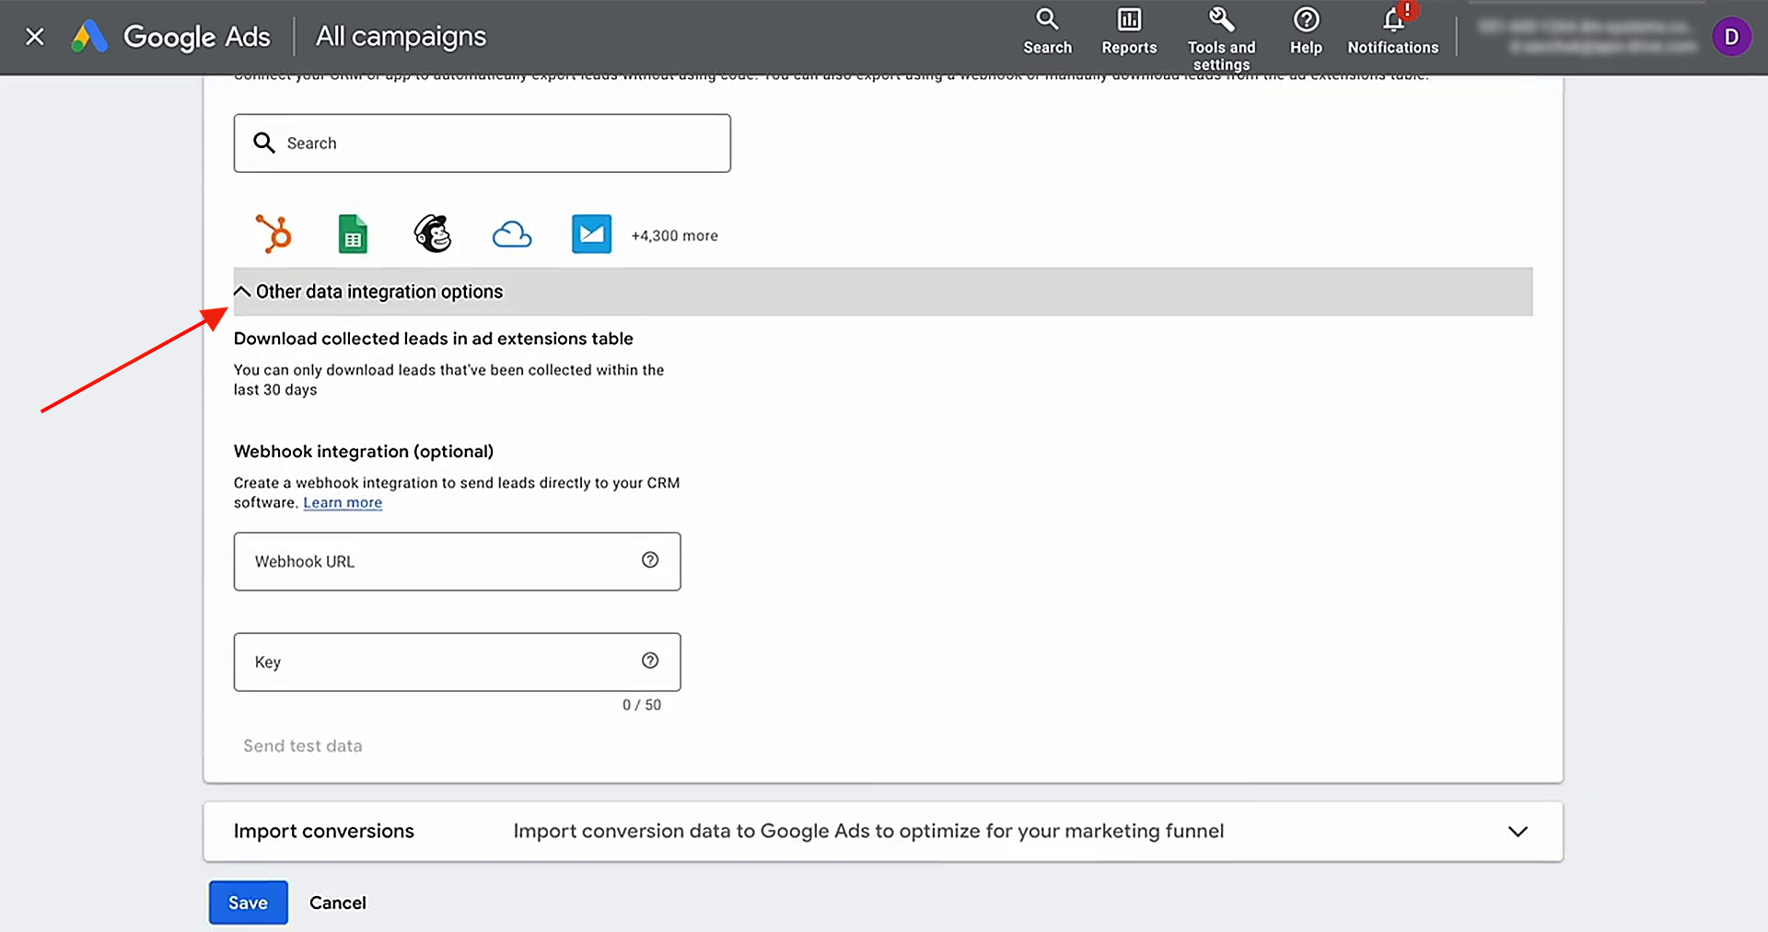The width and height of the screenshot is (1768, 932).
Task: Select the Google Sheets integration icon
Action: coord(353,234)
